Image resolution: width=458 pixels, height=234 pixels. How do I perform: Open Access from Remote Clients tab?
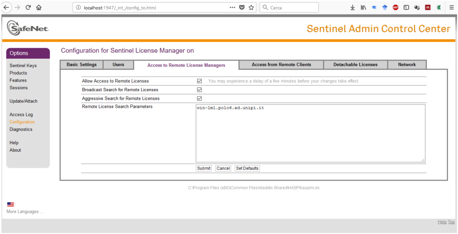[281, 65]
